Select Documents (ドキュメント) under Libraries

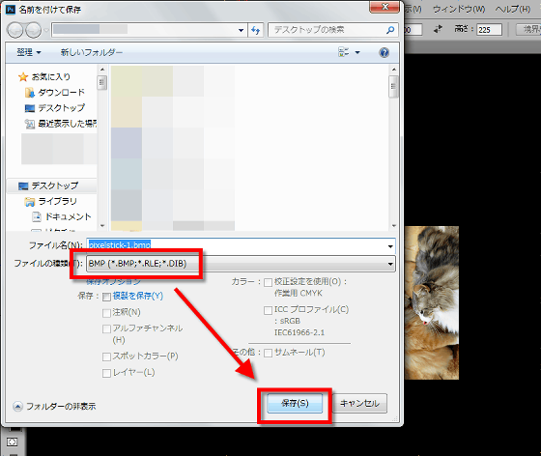[62, 216]
